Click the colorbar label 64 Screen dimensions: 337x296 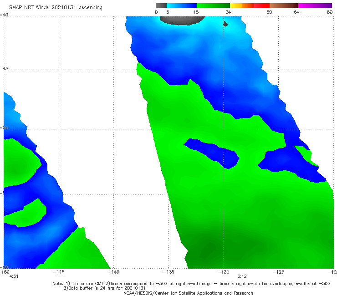coord(296,12)
